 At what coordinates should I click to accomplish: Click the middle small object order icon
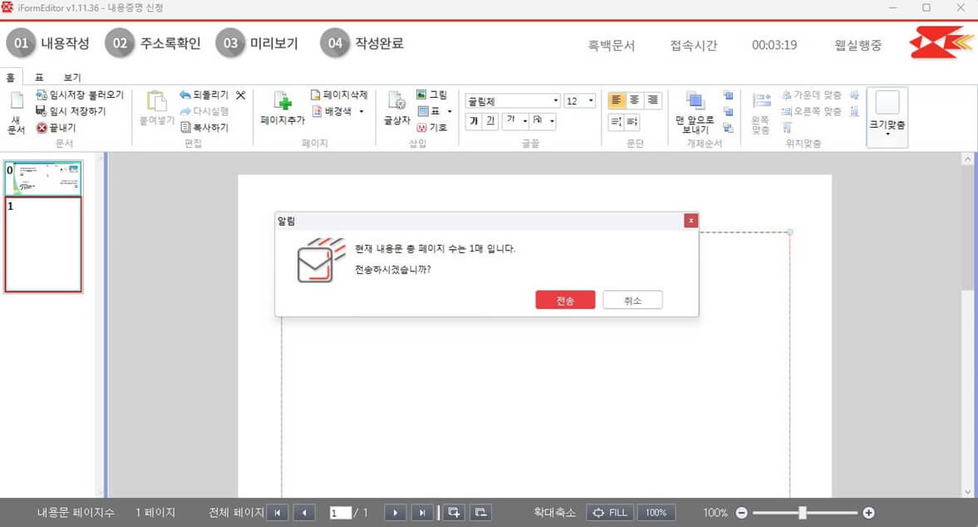coord(728,111)
